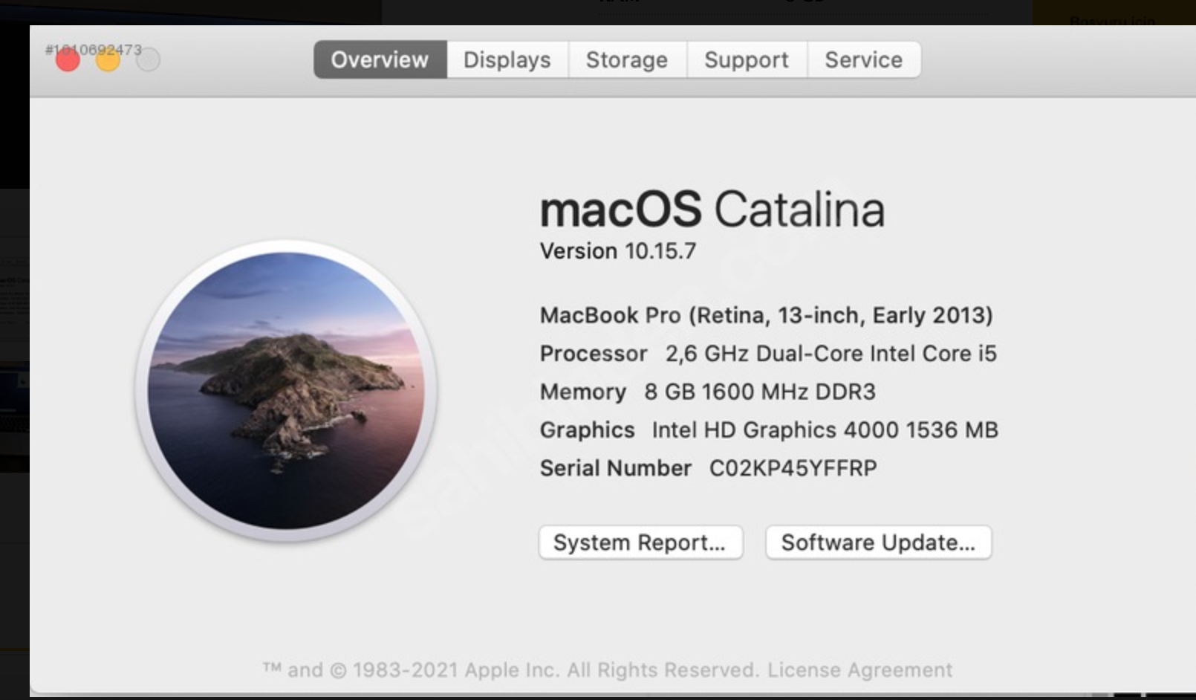Open the Service tab

[863, 59]
